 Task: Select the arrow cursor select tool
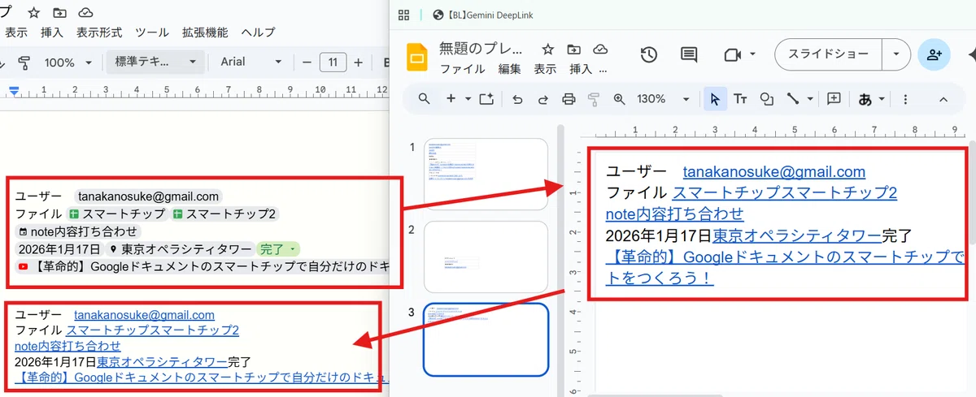point(715,99)
